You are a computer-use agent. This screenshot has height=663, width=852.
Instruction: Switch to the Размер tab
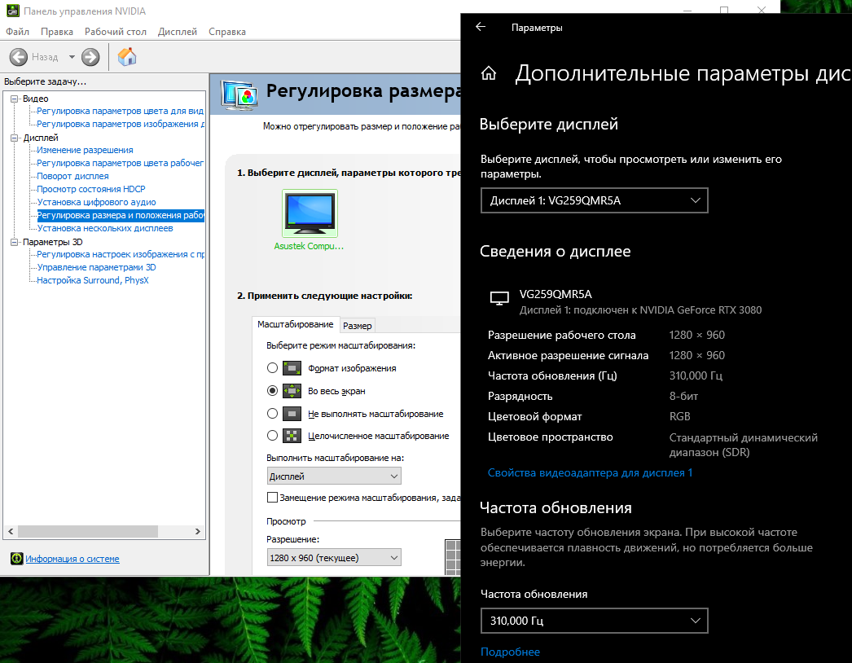[357, 326]
